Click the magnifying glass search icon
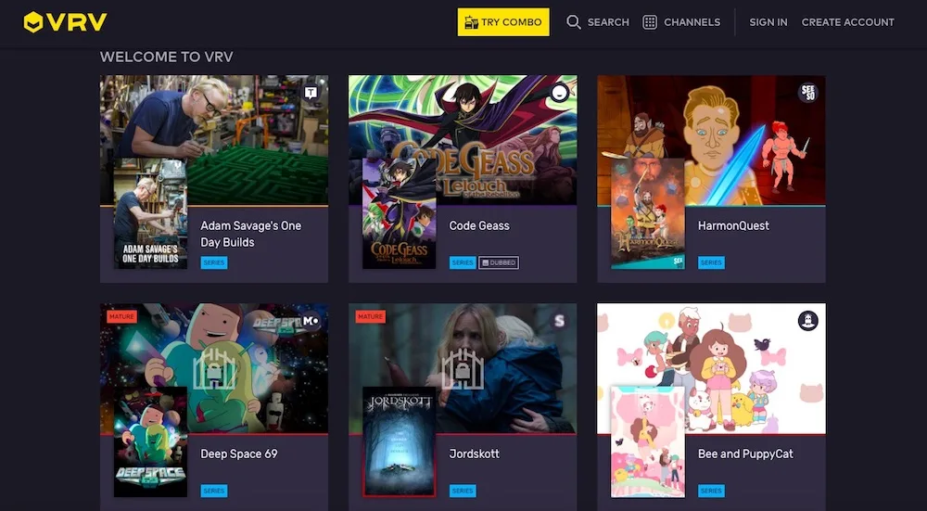 point(574,22)
